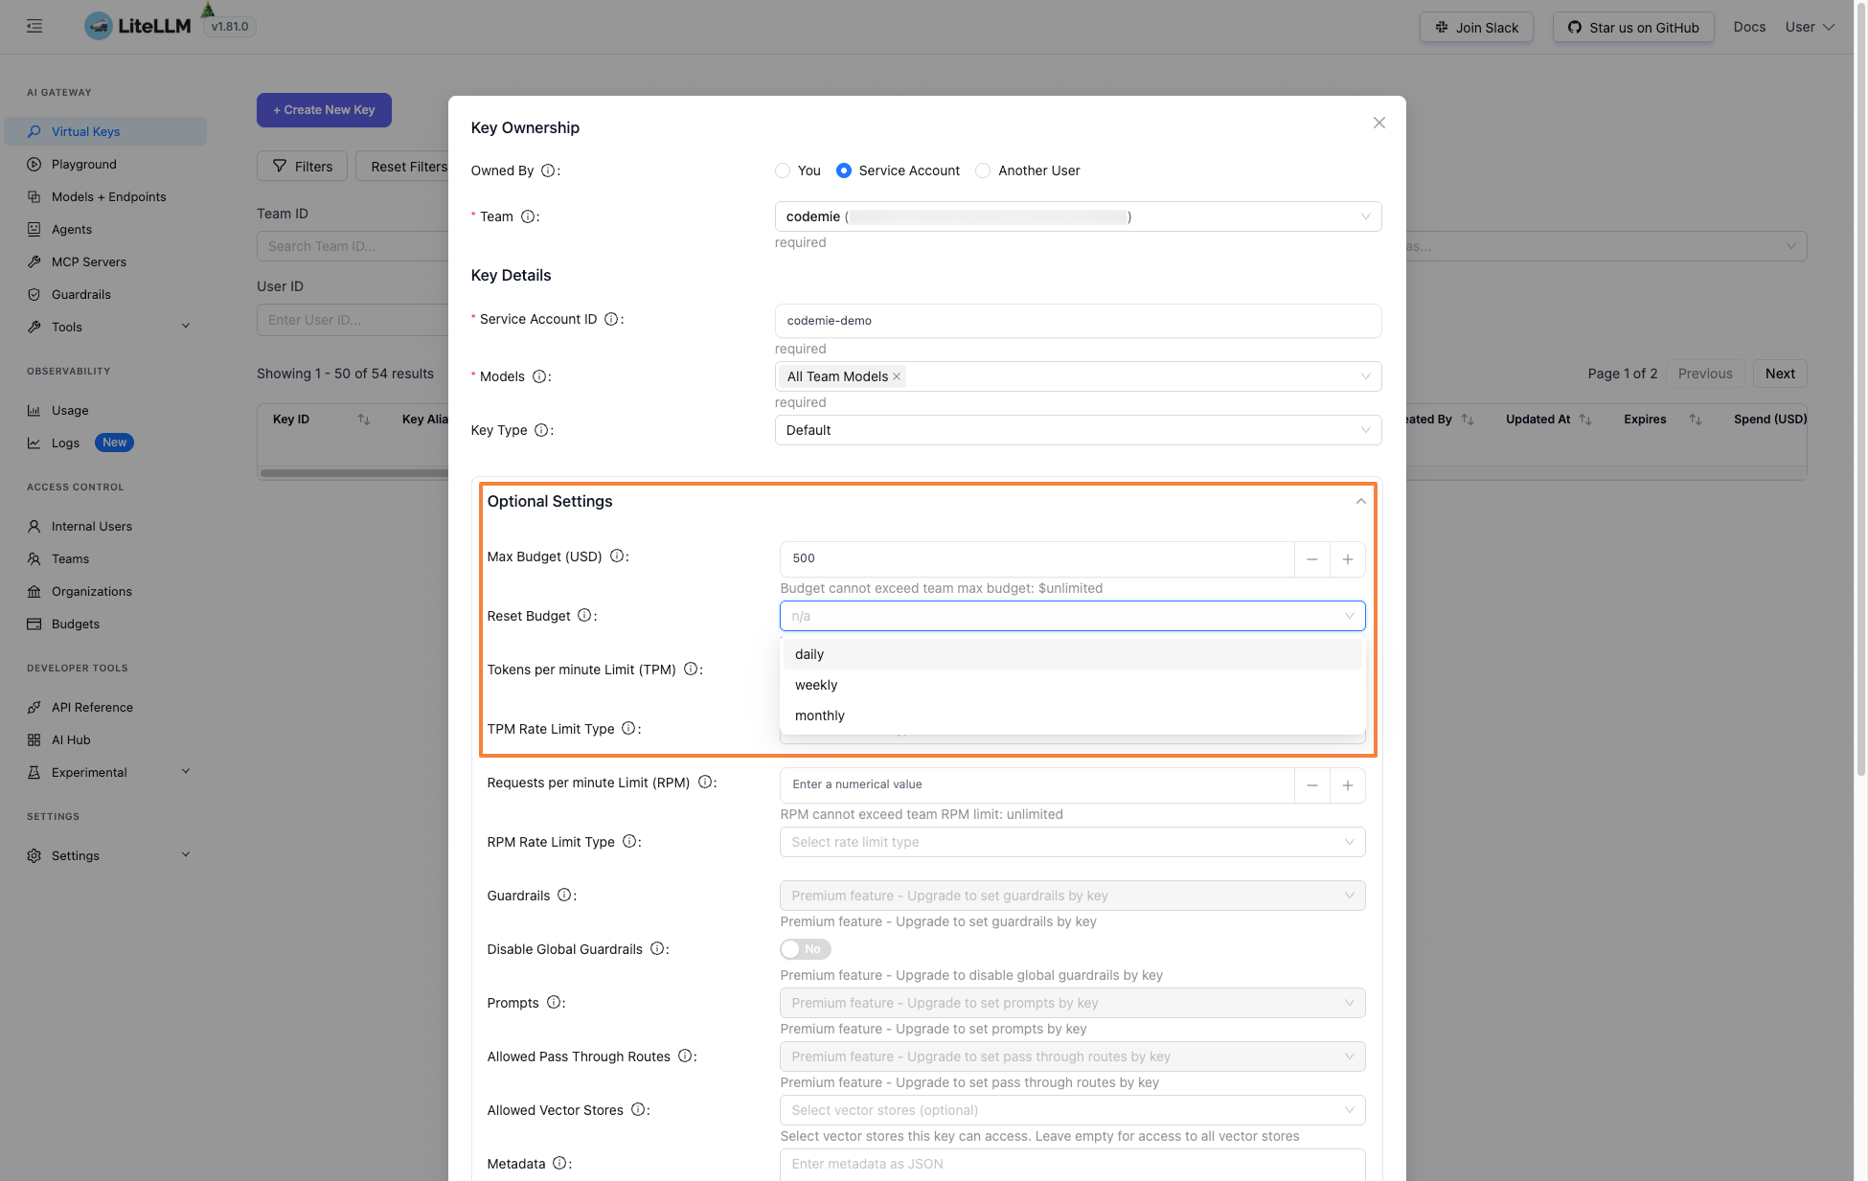The height and width of the screenshot is (1181, 1868).
Task: Click minus stepper on RPM limit
Action: coord(1311,784)
